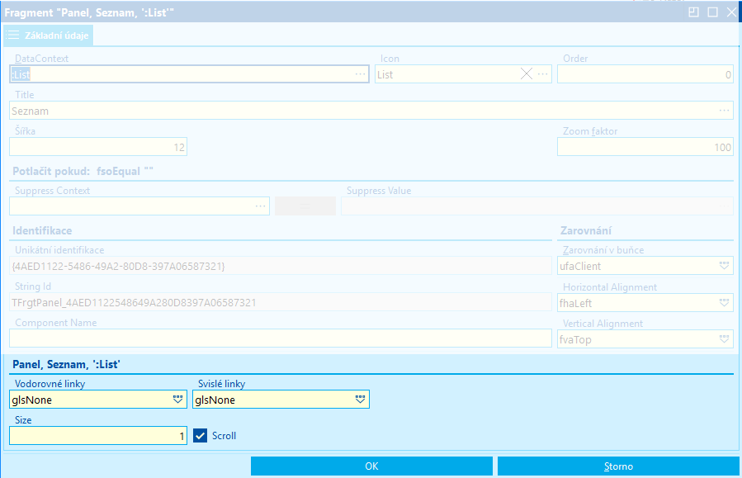This screenshot has height=478, width=742.
Task: Click the String Id field
Action: click(281, 302)
